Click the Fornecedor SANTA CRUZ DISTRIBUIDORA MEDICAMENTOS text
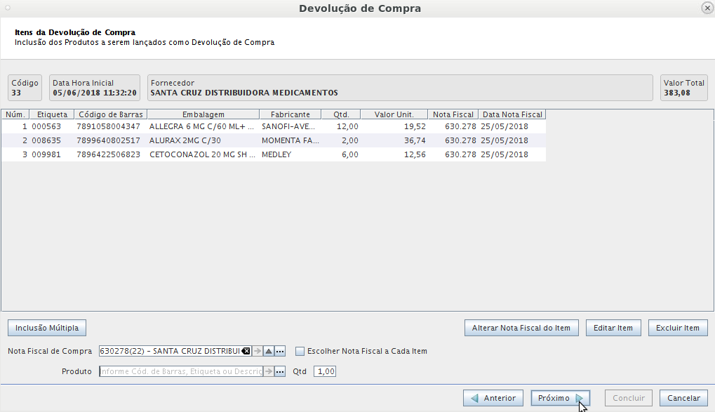This screenshot has width=715, height=412. pyautogui.click(x=244, y=93)
